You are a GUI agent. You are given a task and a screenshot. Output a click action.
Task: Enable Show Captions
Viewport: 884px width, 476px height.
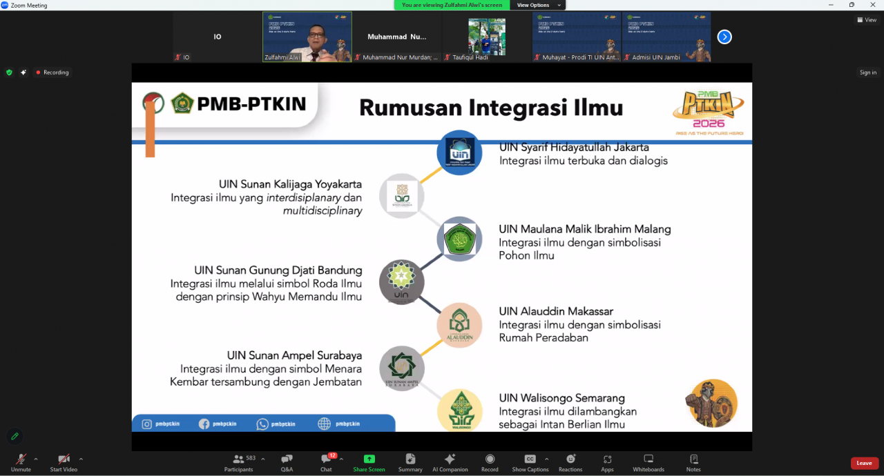pyautogui.click(x=529, y=462)
